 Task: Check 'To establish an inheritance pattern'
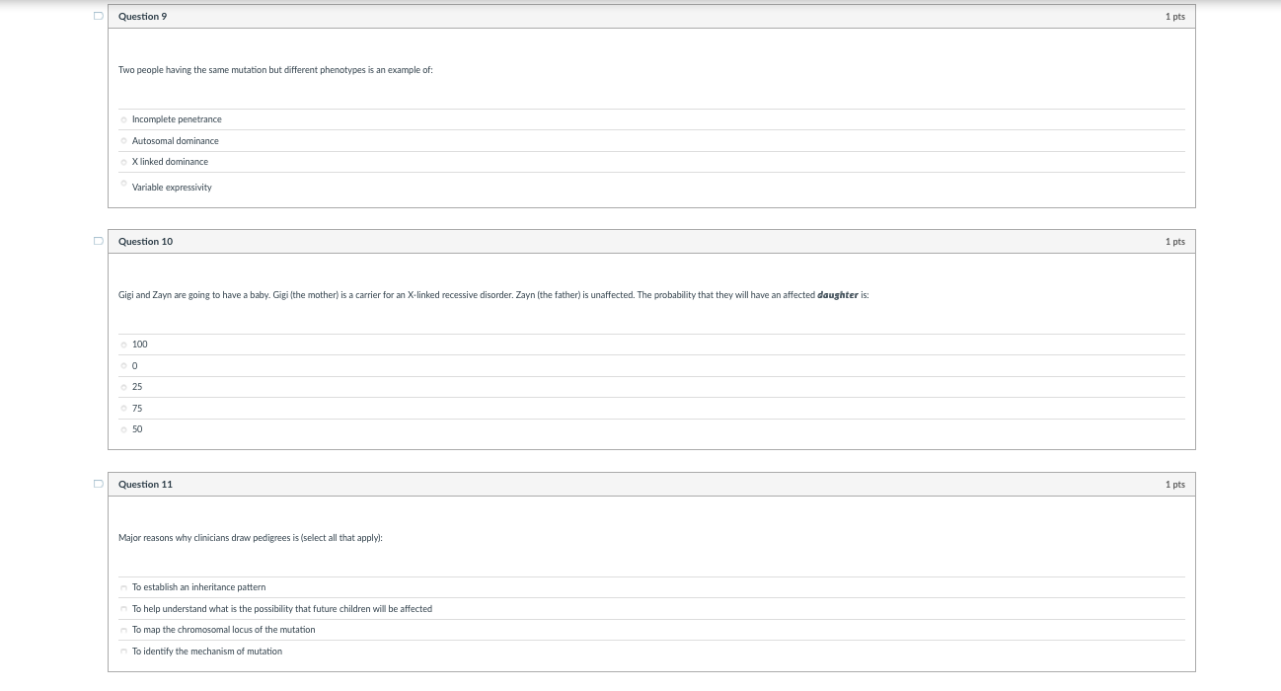point(124,587)
